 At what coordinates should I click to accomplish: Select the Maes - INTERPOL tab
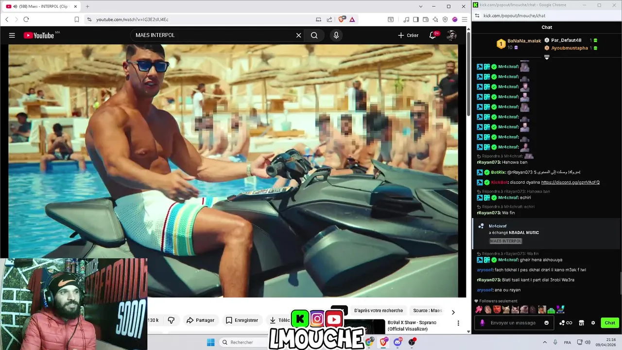(x=41, y=6)
